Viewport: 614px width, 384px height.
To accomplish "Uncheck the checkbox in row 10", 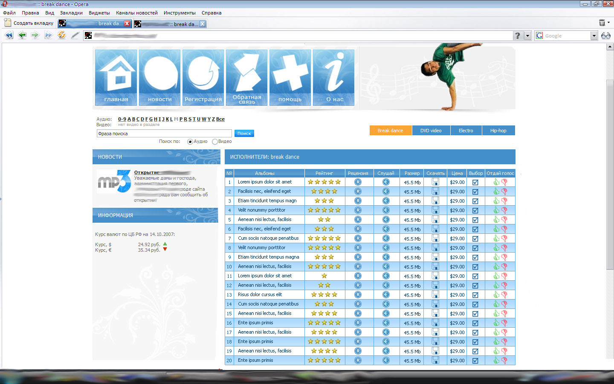I will click(x=475, y=267).
